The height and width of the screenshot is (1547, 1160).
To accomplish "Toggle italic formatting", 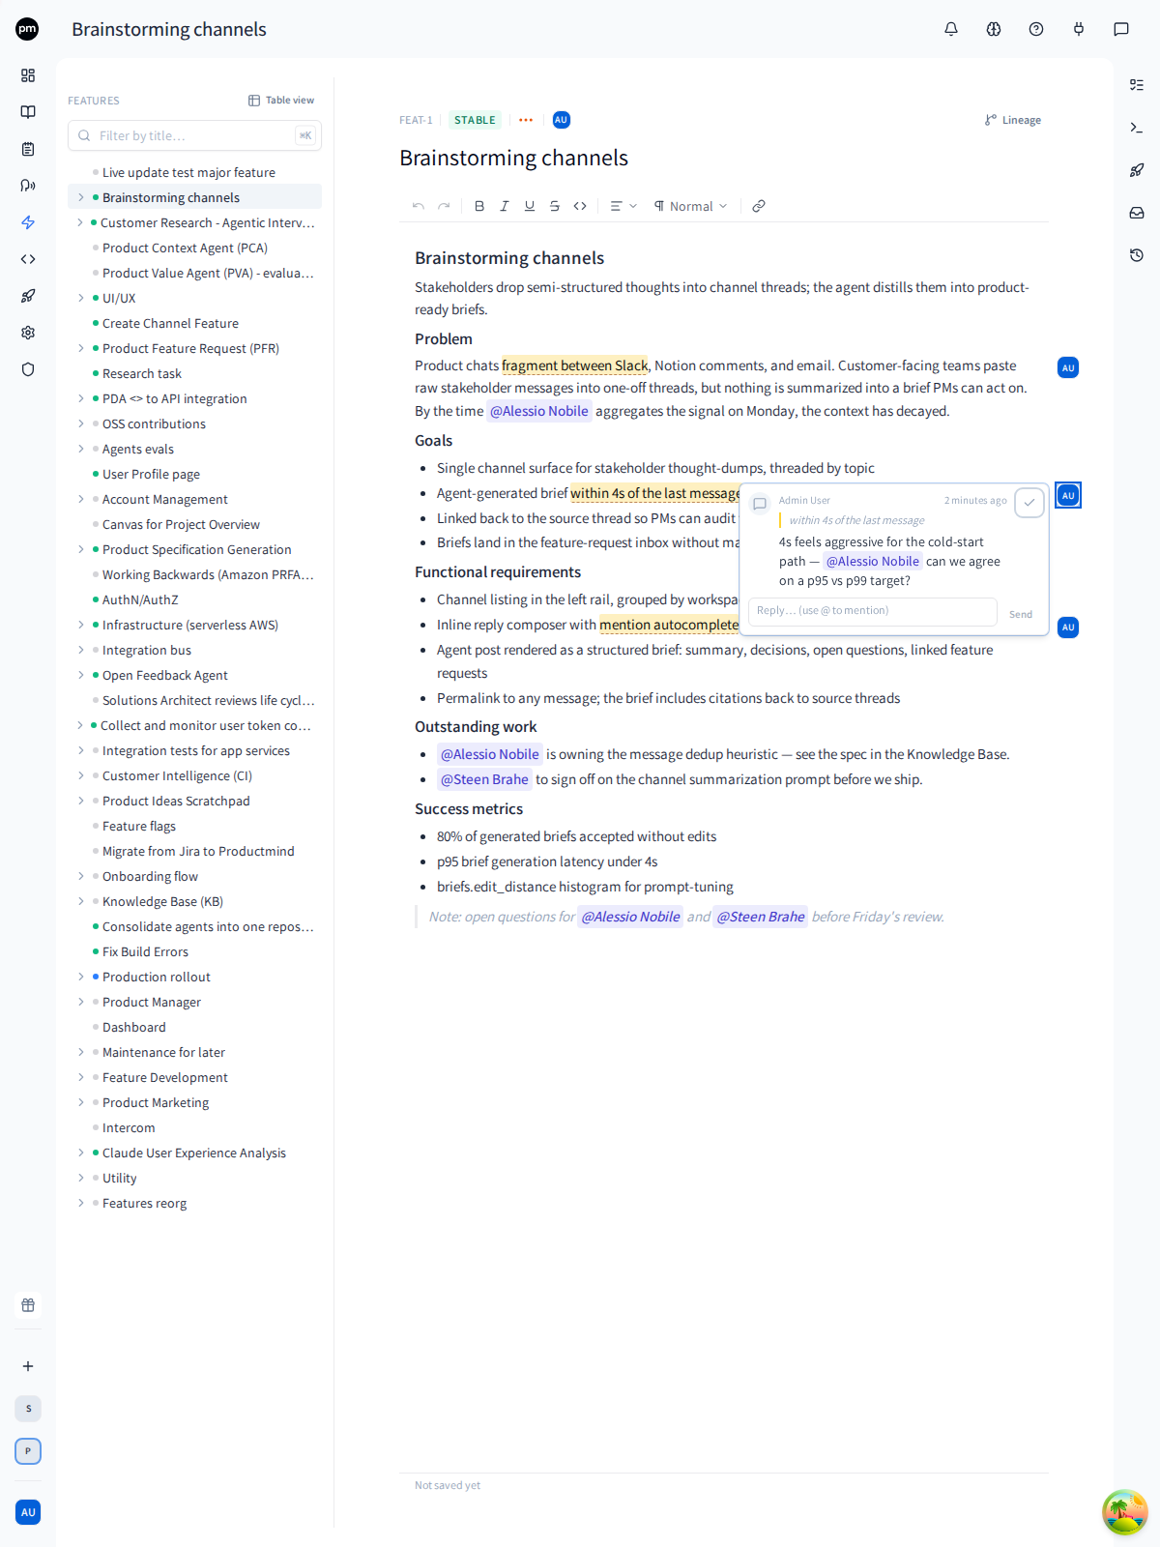I will point(505,206).
